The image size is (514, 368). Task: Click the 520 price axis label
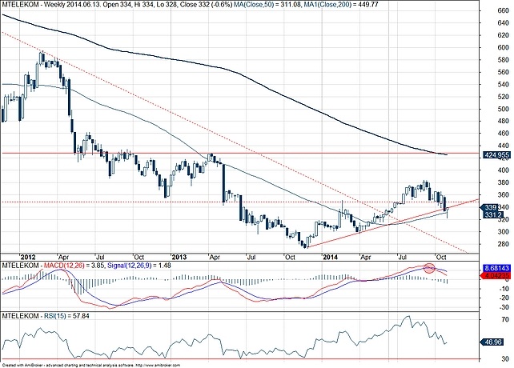503,97
